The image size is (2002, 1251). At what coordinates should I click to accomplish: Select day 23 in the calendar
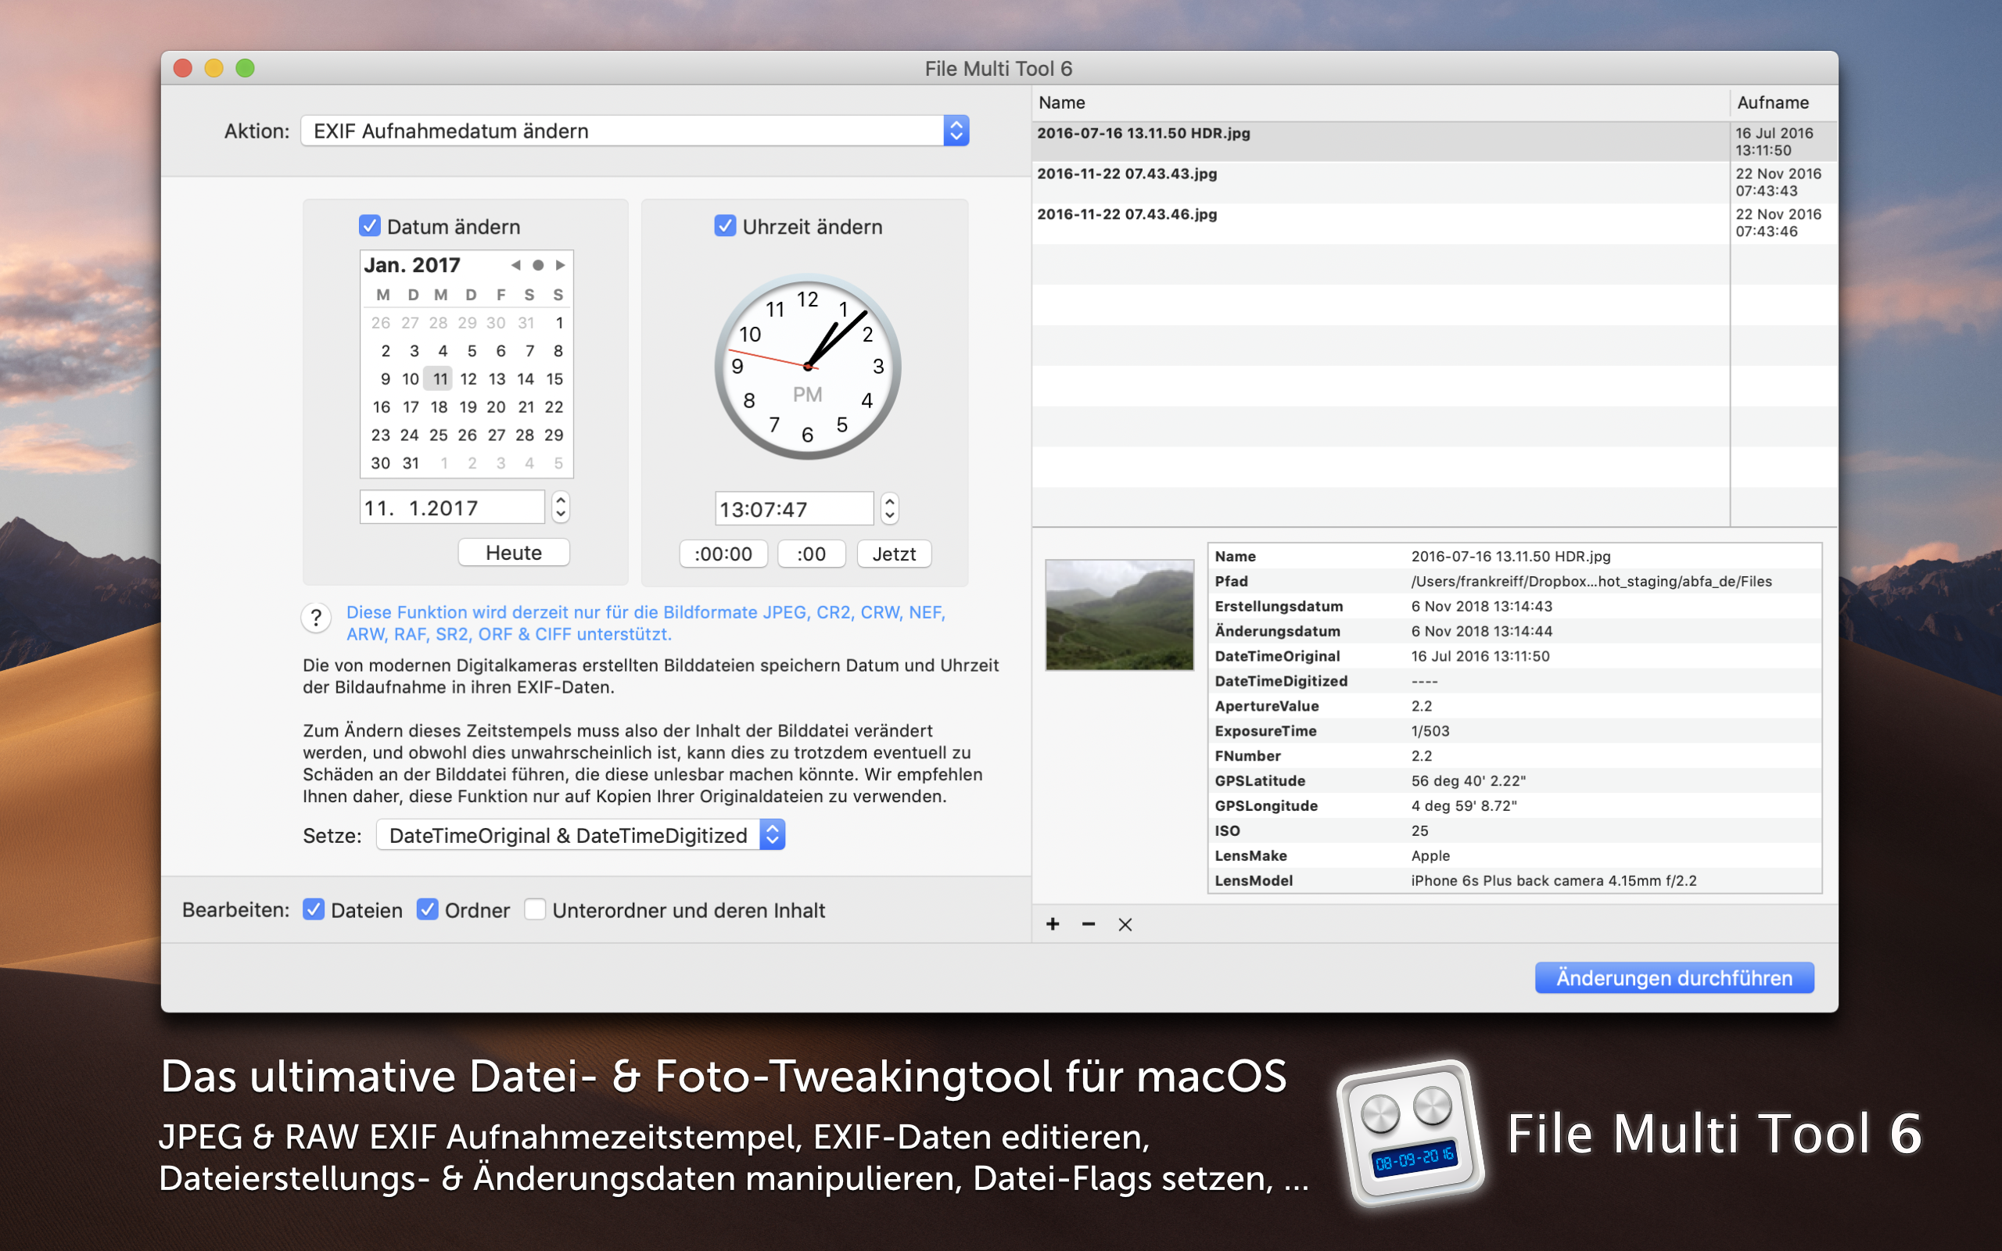coord(381,436)
